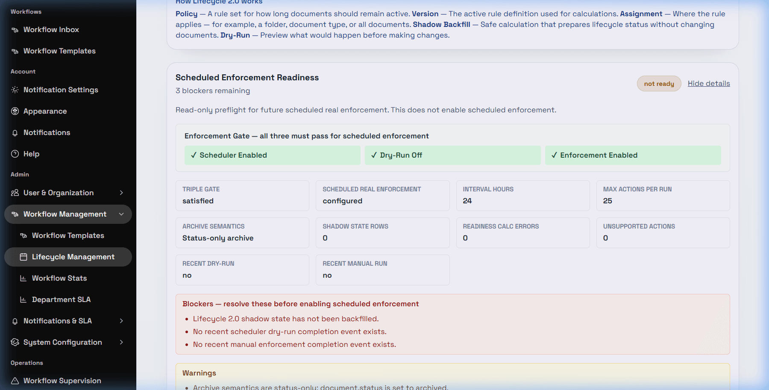Click the nested Workflow Templates icon under Workflow Management
The image size is (769, 390).
[x=23, y=236]
